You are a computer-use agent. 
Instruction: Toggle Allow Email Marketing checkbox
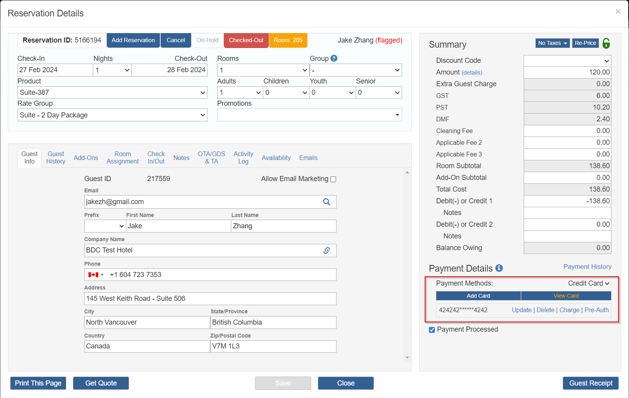coord(333,179)
